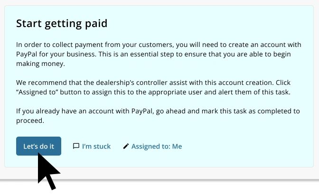
Task: Click the word "Me" in the assignee link
Action: pyautogui.click(x=177, y=146)
